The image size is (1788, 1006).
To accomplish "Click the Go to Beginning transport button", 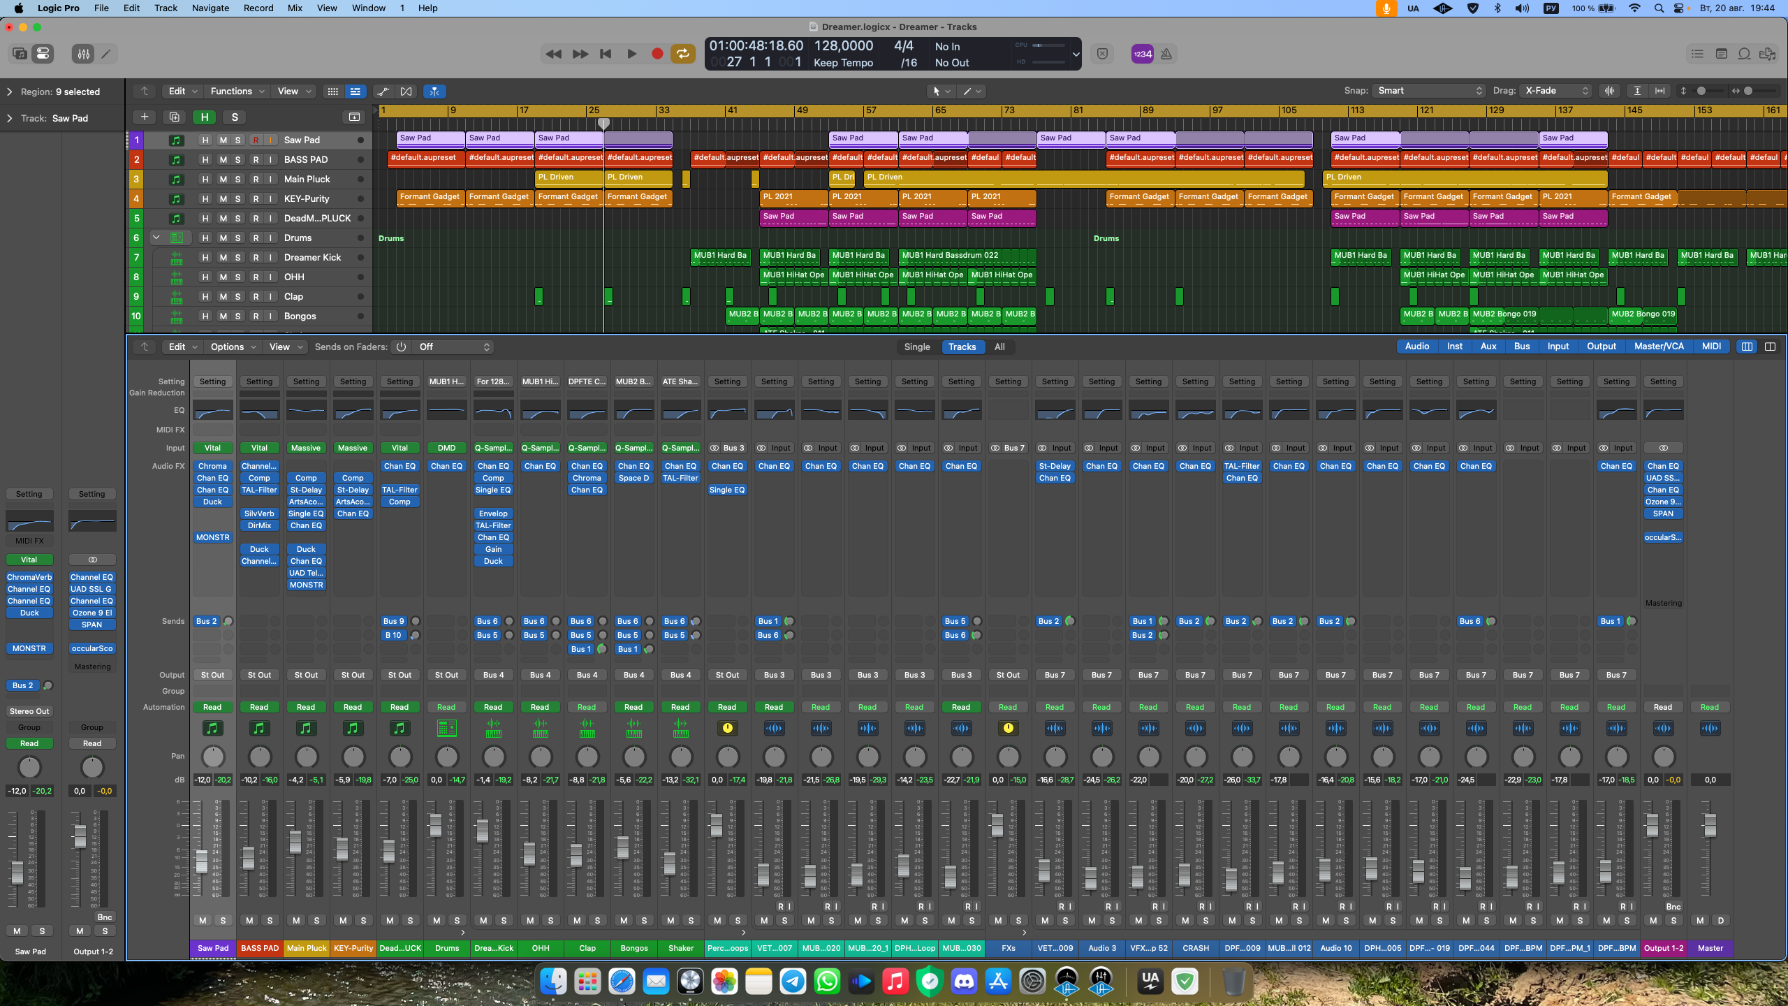I will click(x=606, y=54).
